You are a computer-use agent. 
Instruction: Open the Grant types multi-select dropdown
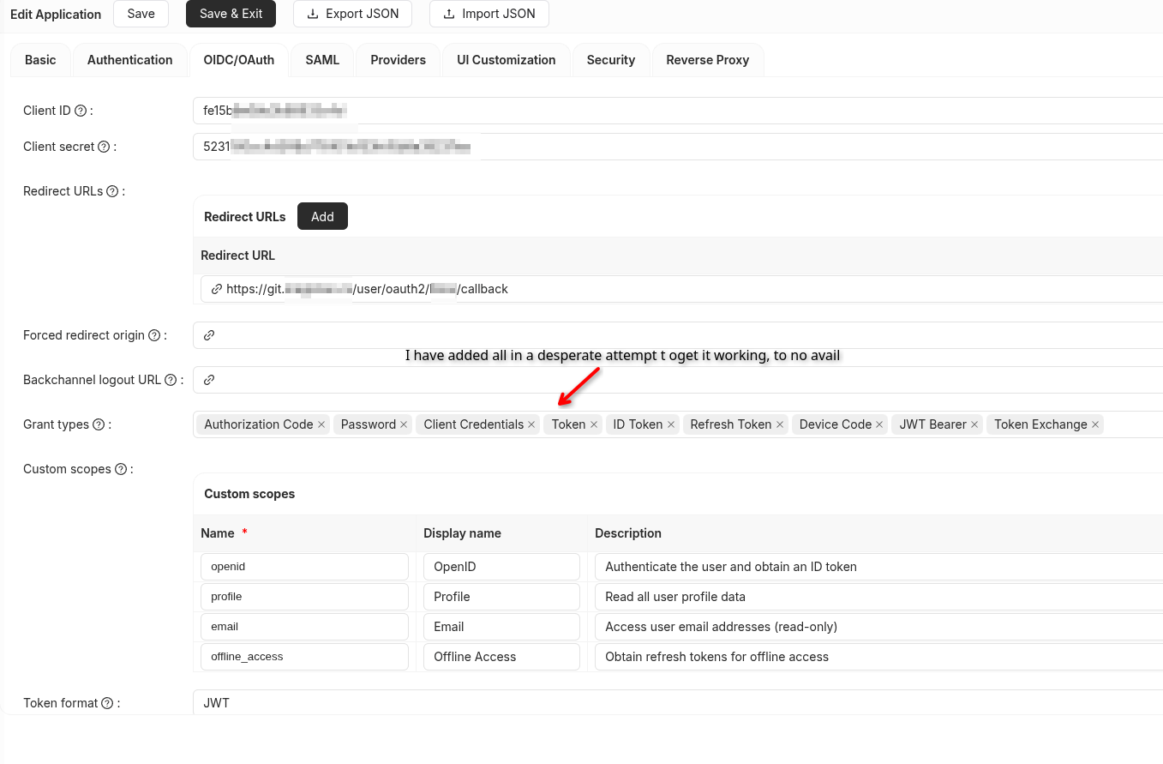1133,424
